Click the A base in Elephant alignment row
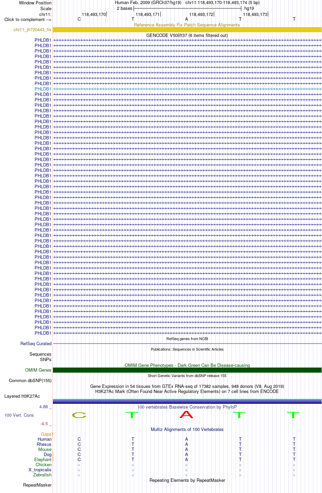Image resolution: width=322 pixels, height=493 pixels. pos(186,459)
